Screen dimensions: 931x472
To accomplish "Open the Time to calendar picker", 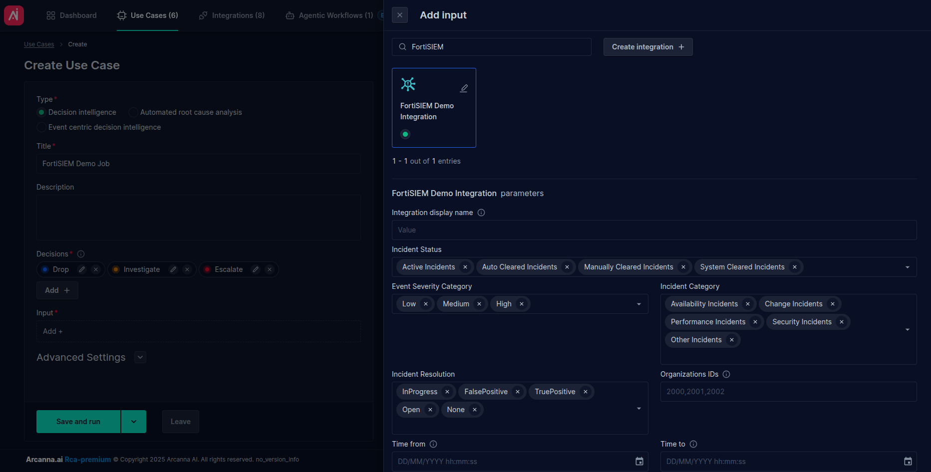I will tap(908, 462).
